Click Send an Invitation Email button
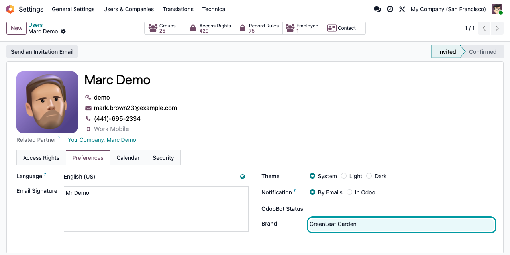The image size is (510, 255). [x=42, y=52]
